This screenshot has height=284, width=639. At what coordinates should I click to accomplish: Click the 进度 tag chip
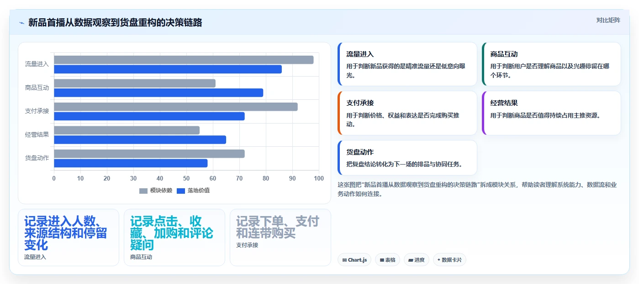(417, 260)
